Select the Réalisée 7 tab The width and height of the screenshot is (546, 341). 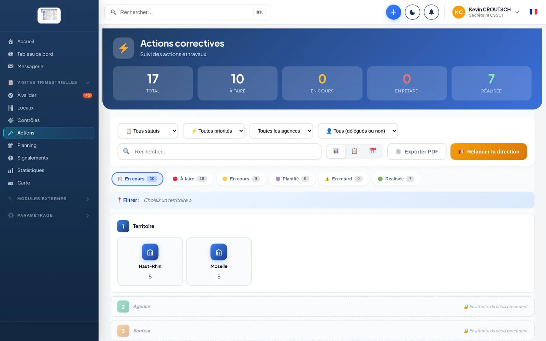396,179
